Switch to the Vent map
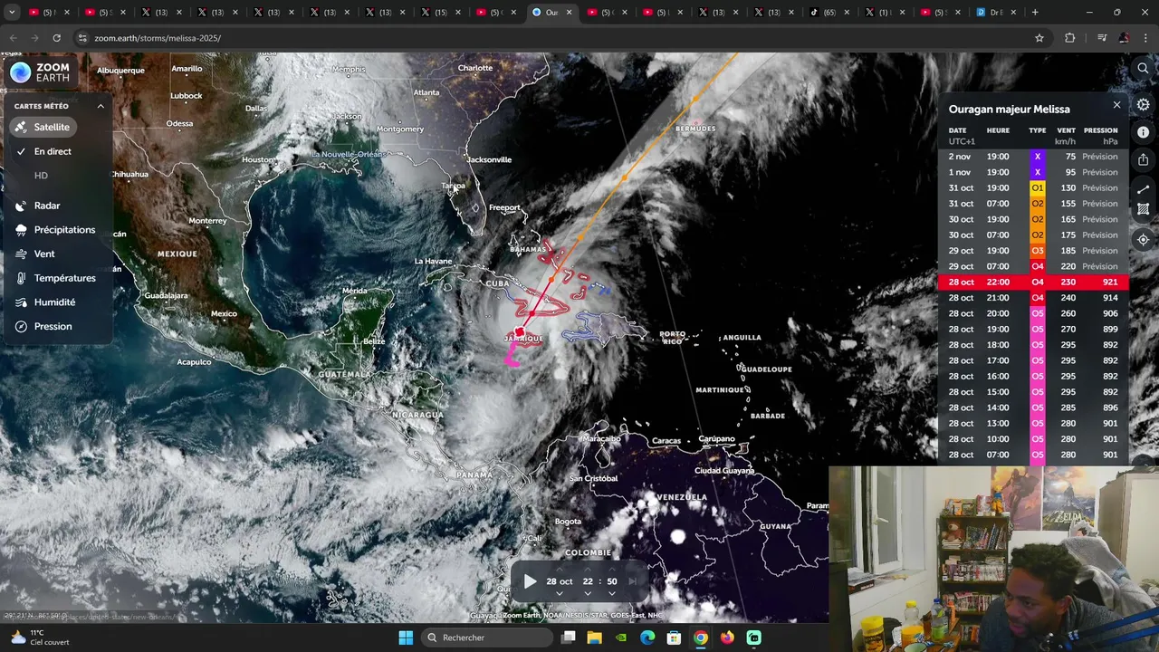Screen dimensions: 1159x652 (x=35, y=254)
